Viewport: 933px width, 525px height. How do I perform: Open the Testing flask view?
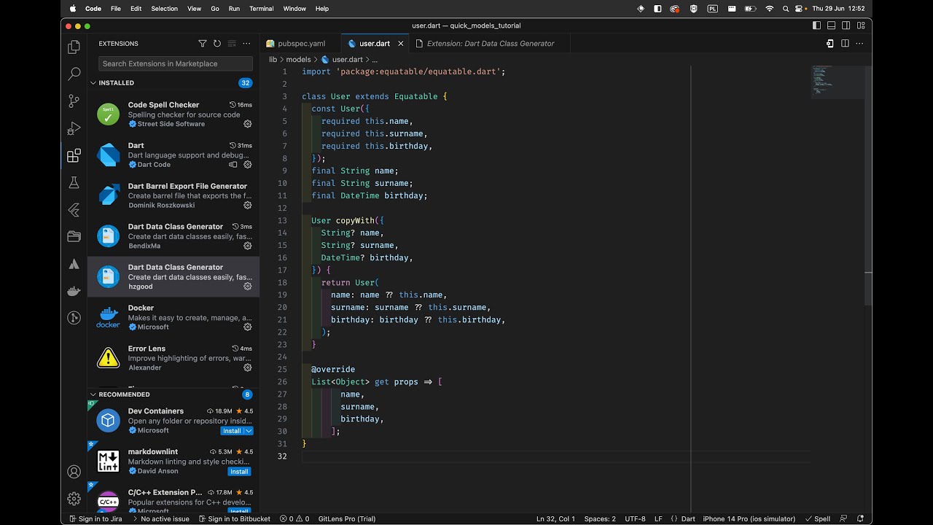(74, 183)
